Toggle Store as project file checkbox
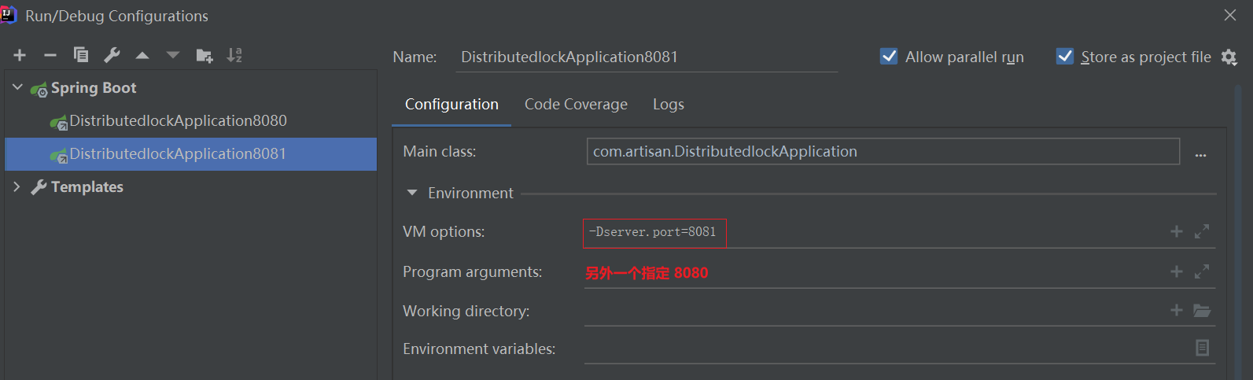The width and height of the screenshot is (1253, 380). coord(1065,57)
